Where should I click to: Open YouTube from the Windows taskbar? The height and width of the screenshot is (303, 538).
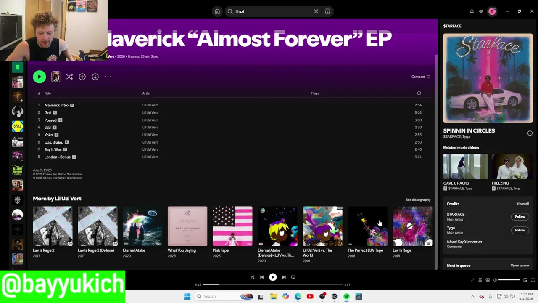click(x=310, y=296)
